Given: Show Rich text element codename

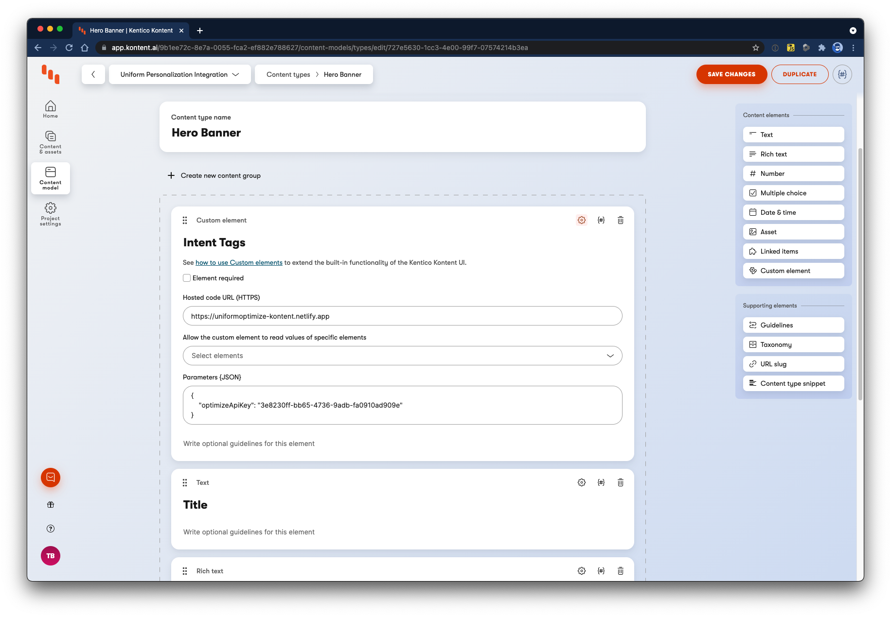Looking at the screenshot, I should pos(601,571).
